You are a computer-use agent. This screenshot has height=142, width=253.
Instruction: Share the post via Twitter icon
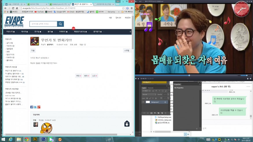[35, 107]
